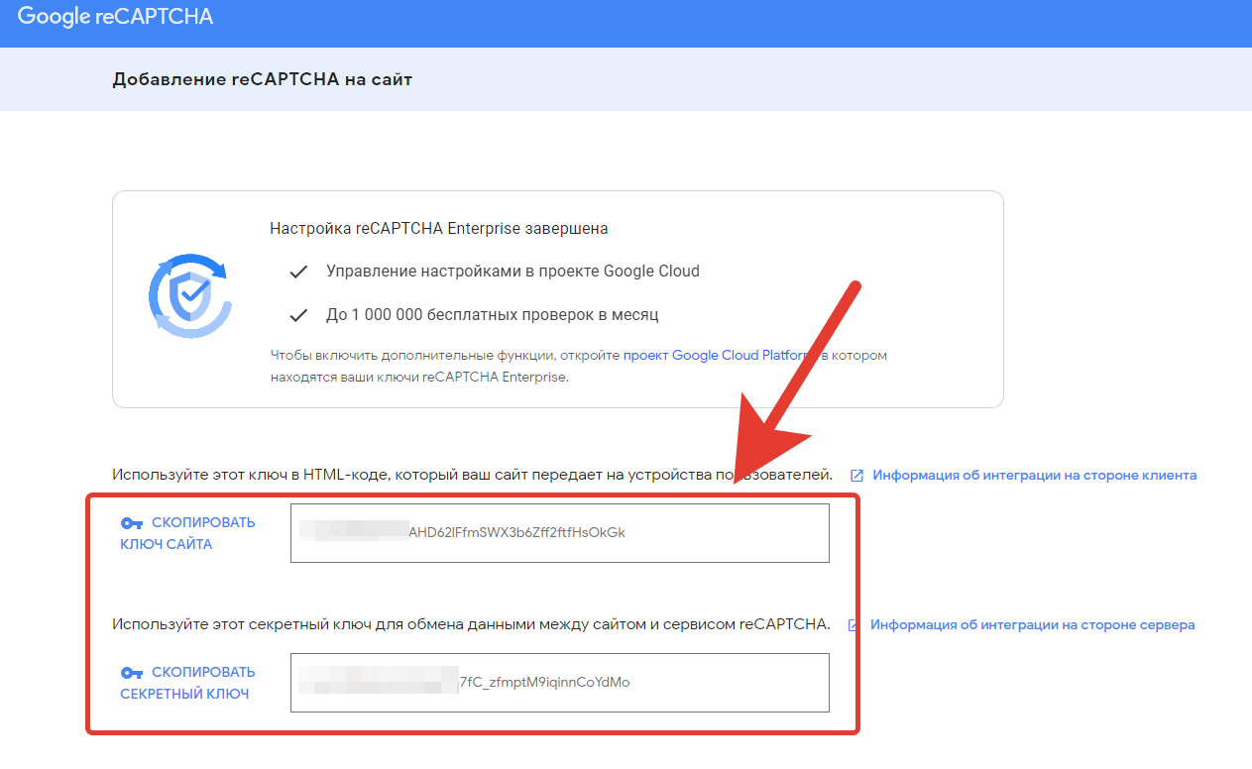Click the checkmark beside Управление настройками

(298, 272)
